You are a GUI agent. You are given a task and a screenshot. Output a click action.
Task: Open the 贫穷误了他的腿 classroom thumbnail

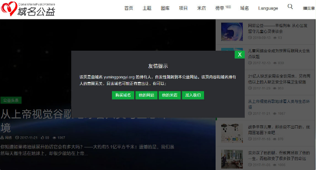[x=232, y=159]
